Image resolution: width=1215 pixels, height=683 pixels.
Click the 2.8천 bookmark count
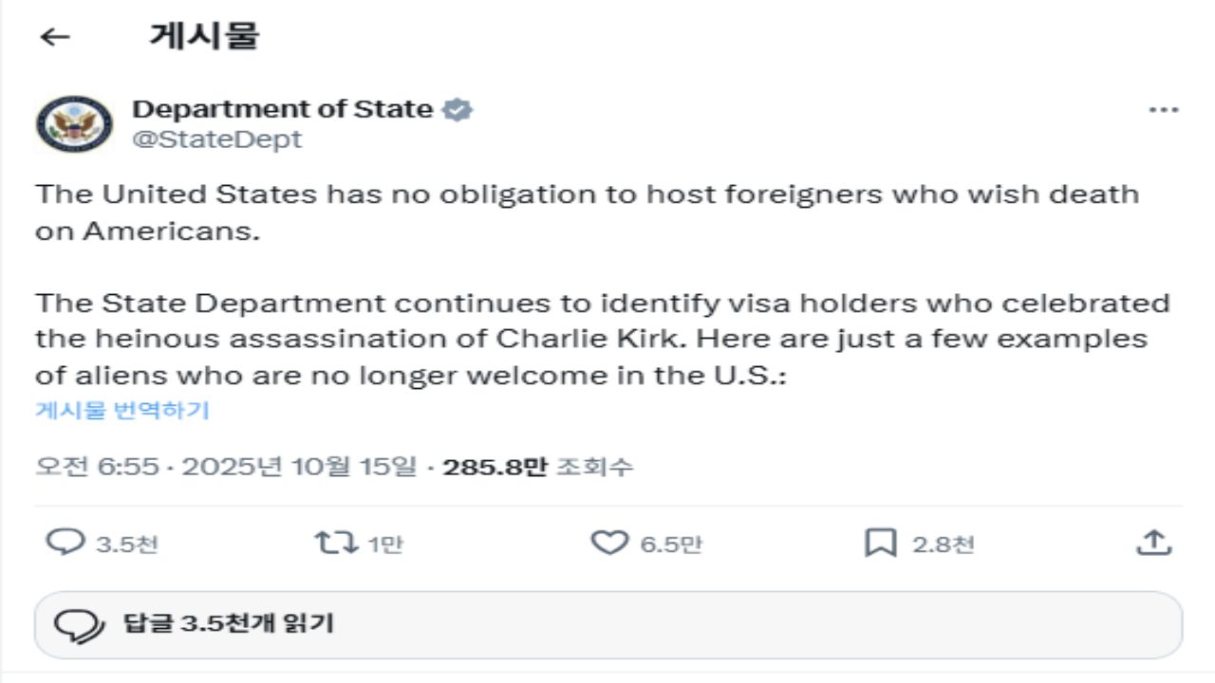pos(943,545)
